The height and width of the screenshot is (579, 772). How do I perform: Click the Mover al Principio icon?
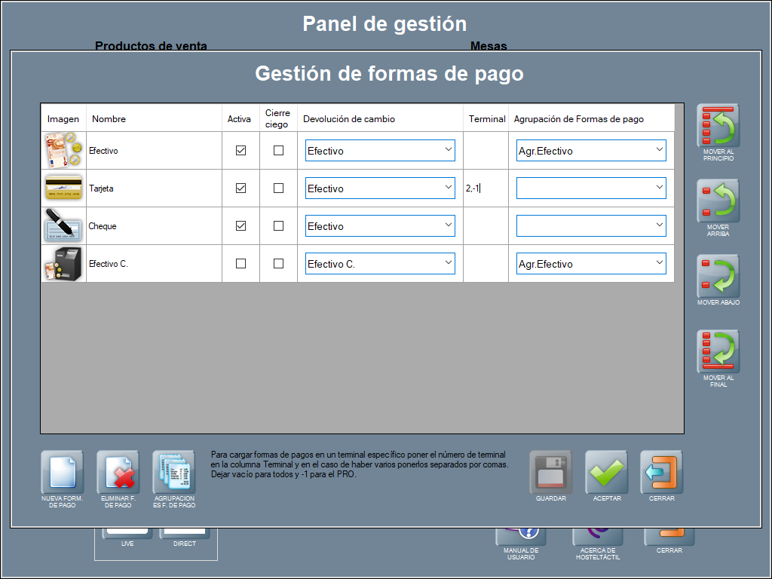[718, 126]
